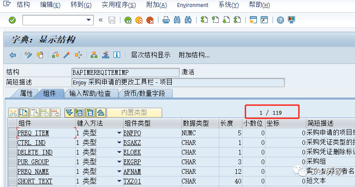Click the Insert row icon
The height and width of the screenshot is (187, 355).
pyautogui.click(x=45, y=113)
